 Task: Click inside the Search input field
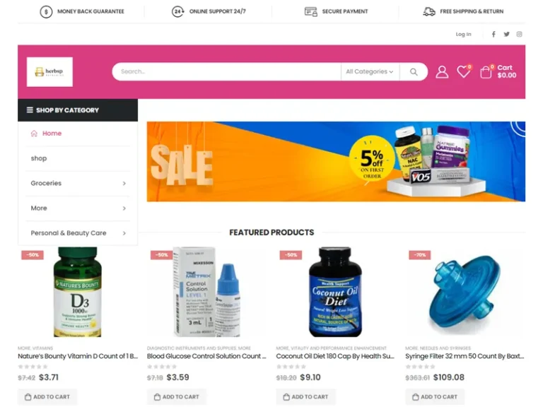pos(226,71)
